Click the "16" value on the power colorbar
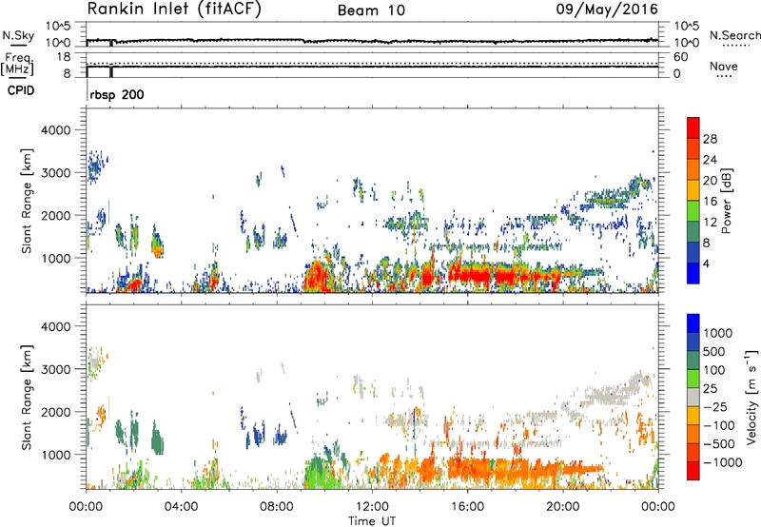Viewport: 761px width, 527px height. coord(710,202)
